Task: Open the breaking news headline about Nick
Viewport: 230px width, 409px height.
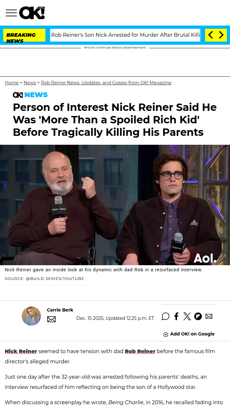Action: pyautogui.click(x=125, y=35)
